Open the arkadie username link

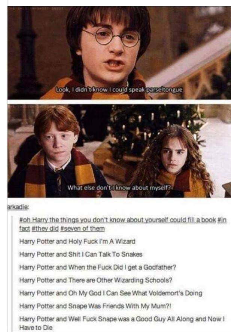coord(18,207)
